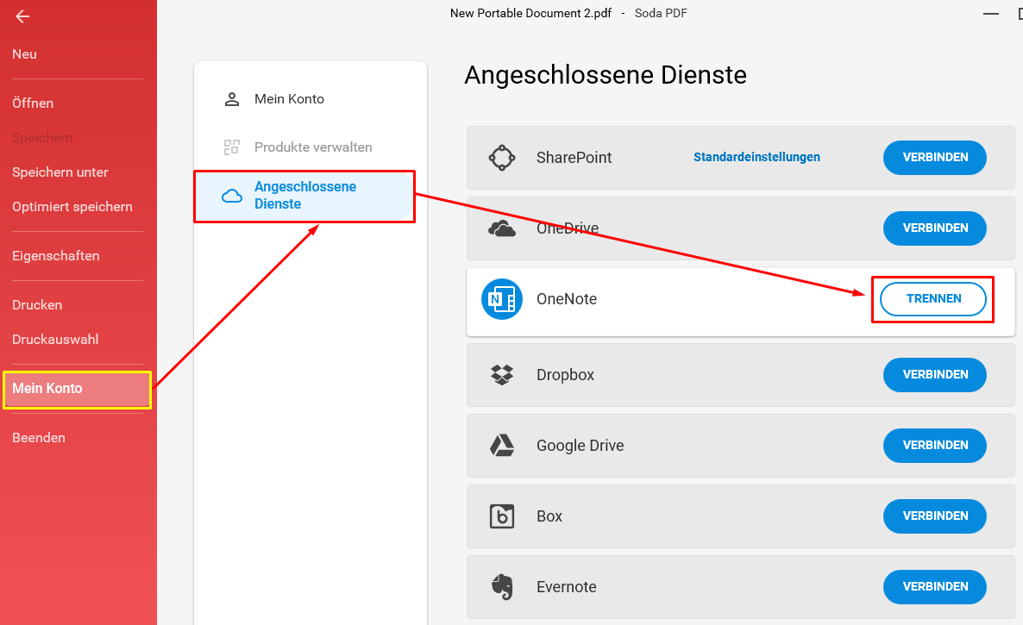Click the Produkte verwalten grid icon
This screenshot has width=1023, height=625.
click(232, 147)
